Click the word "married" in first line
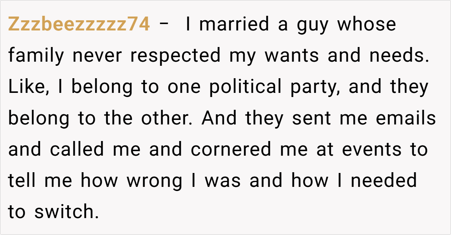Screen dimensions: 451x235 point(234,25)
